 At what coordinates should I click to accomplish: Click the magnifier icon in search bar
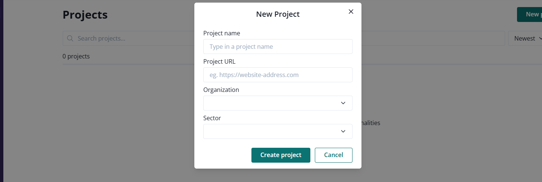coord(70,38)
